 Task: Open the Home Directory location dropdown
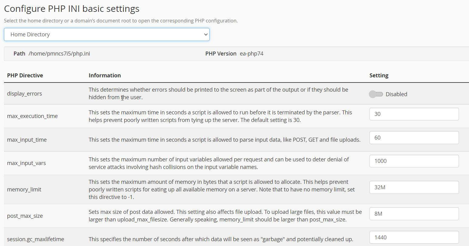pos(106,35)
